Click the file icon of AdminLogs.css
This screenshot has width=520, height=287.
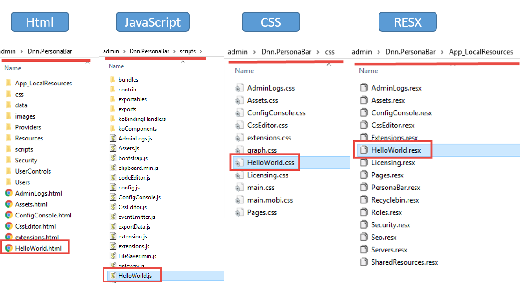coord(239,88)
